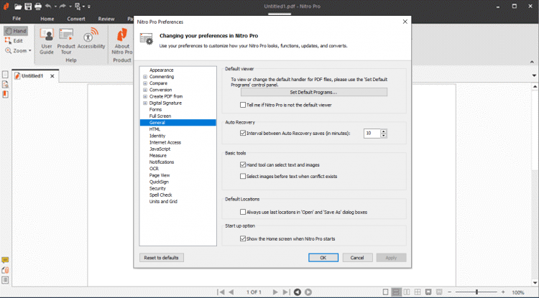539x298 pixels.
Task: Select the Edit tool
Action: pyautogui.click(x=14, y=41)
